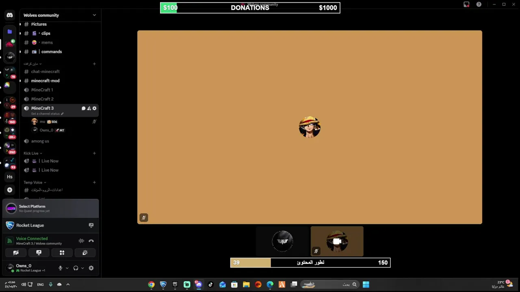Open Epic Games Launcher from taskbar
The image size is (520, 292).
pyautogui.click(x=175, y=285)
